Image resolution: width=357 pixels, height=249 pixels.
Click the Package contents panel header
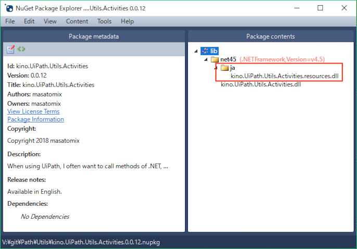click(x=271, y=36)
